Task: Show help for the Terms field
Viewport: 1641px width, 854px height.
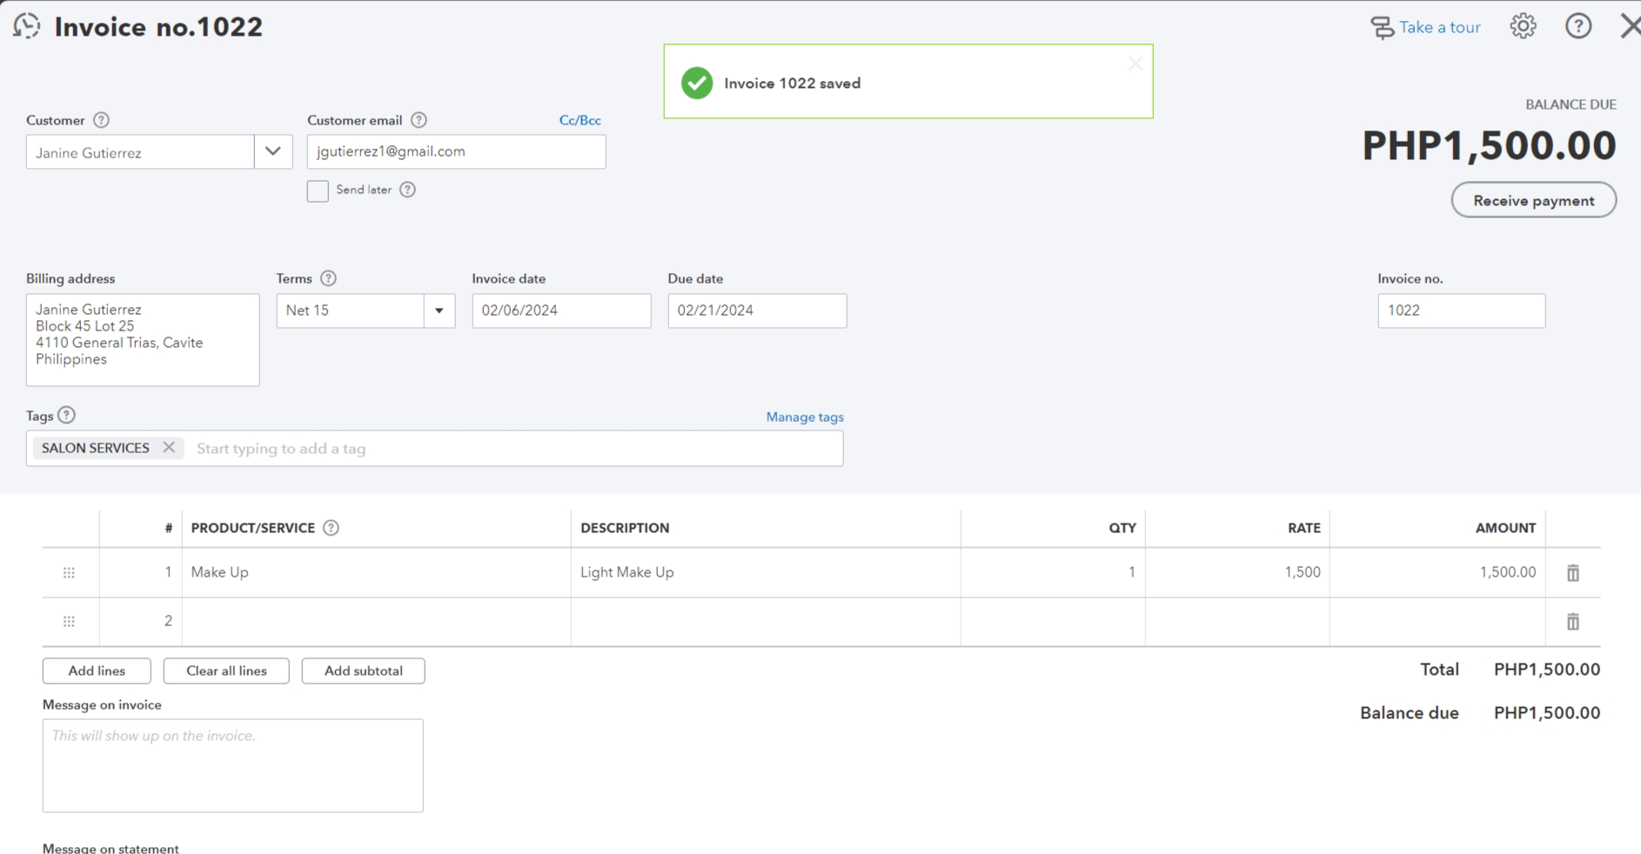Action: [328, 278]
